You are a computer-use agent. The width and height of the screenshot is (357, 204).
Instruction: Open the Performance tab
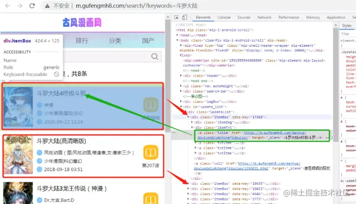point(289,17)
